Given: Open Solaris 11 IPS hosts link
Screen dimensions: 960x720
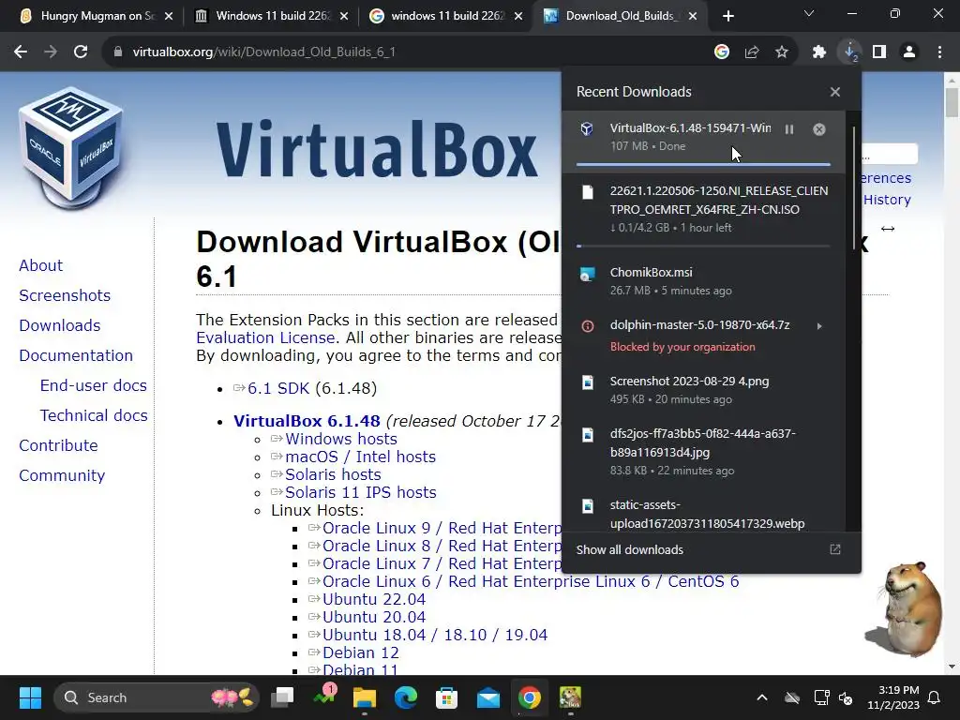Looking at the screenshot, I should 360,492.
